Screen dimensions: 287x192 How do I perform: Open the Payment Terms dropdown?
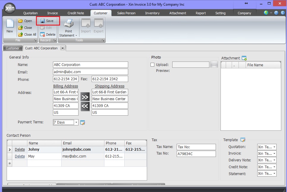(x=76, y=122)
